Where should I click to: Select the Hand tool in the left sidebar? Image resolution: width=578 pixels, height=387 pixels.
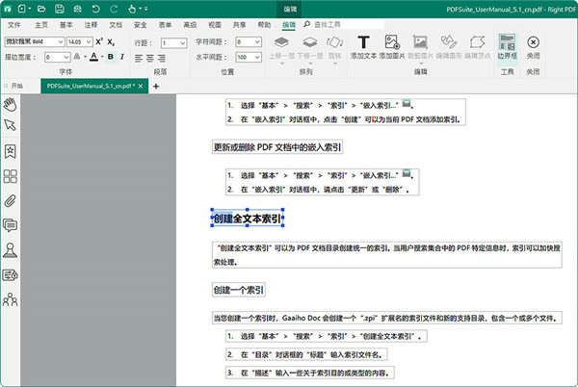pos(10,102)
